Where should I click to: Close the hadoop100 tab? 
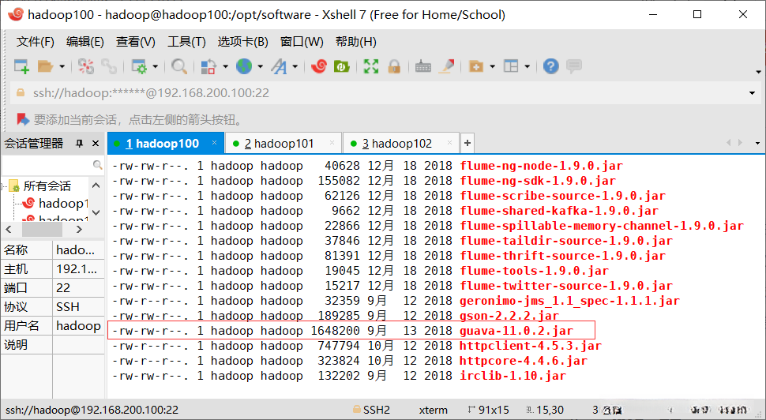pos(214,143)
